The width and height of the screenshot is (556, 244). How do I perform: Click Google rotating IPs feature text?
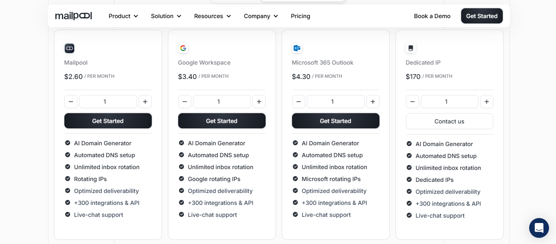[214, 179]
